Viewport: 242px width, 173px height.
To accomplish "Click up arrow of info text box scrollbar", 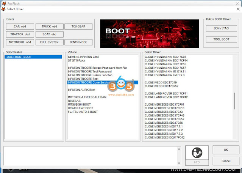I will point(179,149).
